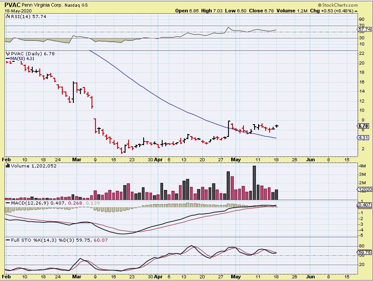Viewport: 373px width, 281px height.
Task: Click the RSI(14) 57.74 indicator label
Action: point(29,16)
